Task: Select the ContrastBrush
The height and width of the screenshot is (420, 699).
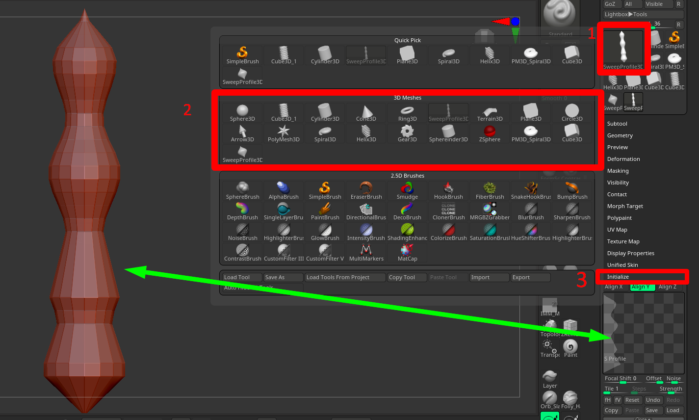Action: coord(242,253)
